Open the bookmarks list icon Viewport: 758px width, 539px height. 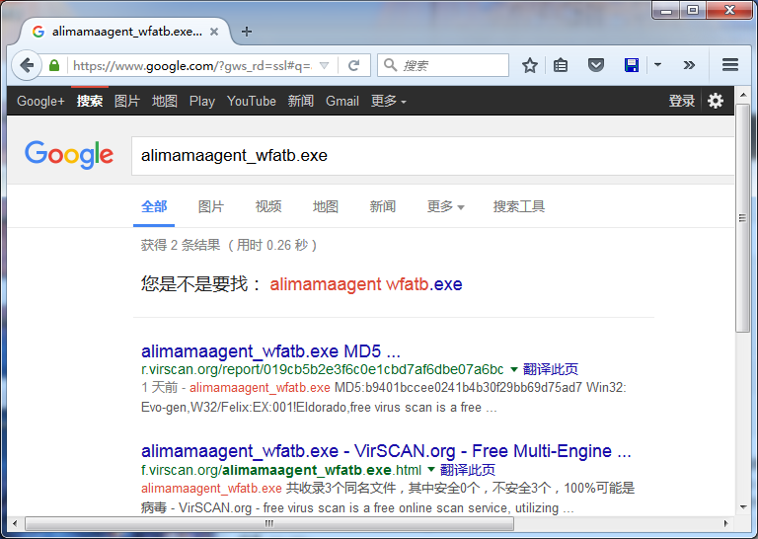(561, 66)
